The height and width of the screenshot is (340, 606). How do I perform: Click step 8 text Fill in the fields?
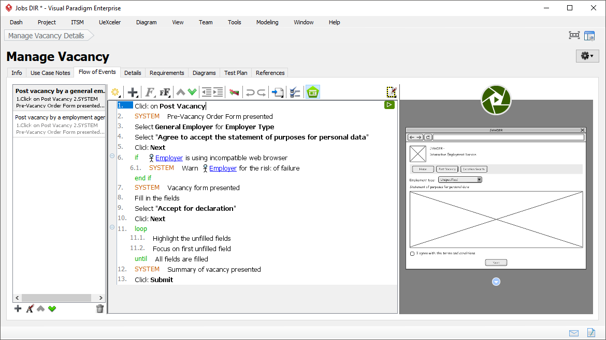(157, 198)
